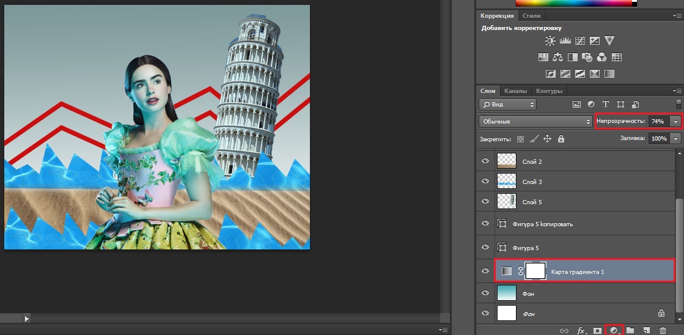
Task: Click the Заливка 100% value field
Action: (659, 138)
